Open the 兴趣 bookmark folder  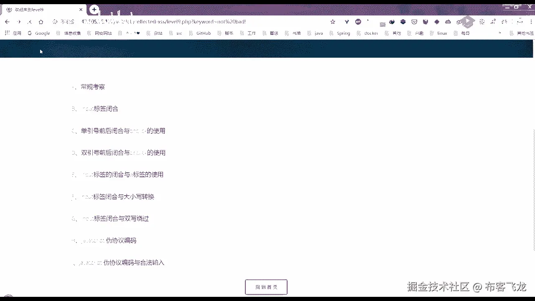tap(416, 33)
